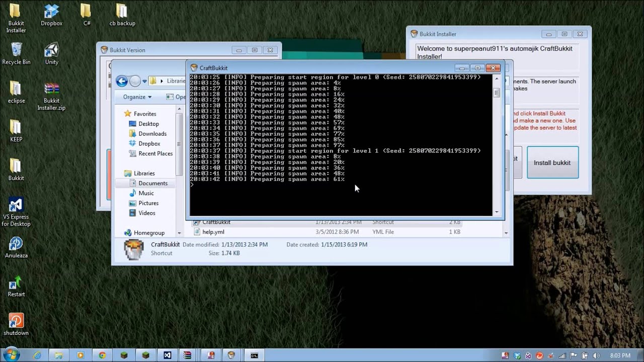This screenshot has height=362, width=644.
Task: Select Favorites in the navigation pane
Action: point(140,114)
